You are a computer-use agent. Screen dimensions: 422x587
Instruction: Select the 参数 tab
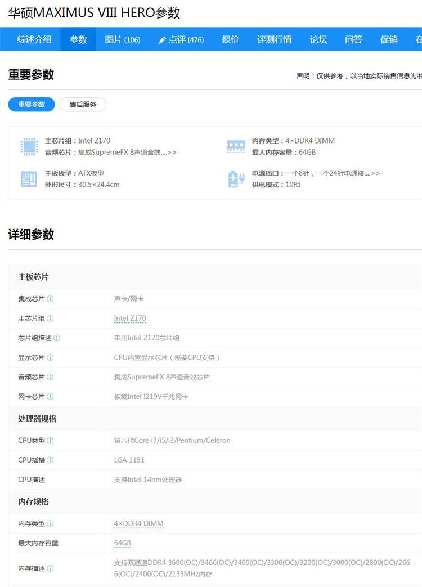(x=78, y=39)
